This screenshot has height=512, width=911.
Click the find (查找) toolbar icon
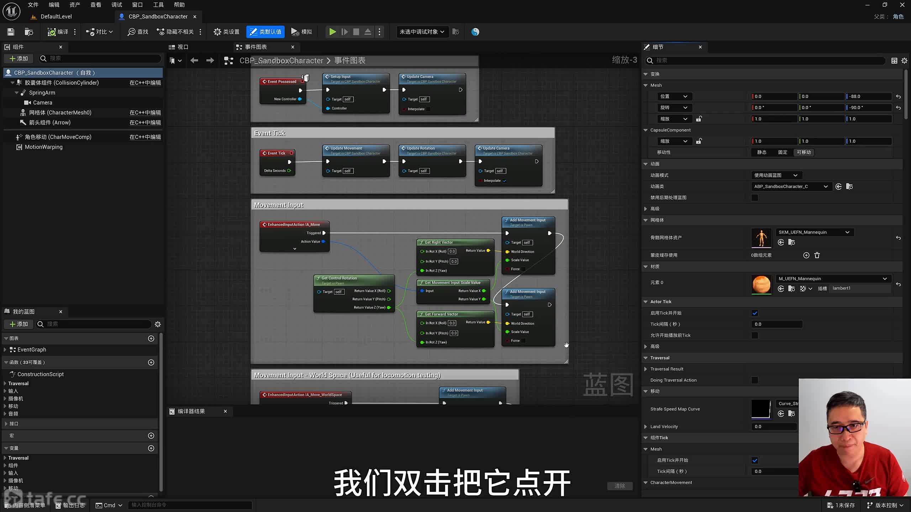[132, 32]
